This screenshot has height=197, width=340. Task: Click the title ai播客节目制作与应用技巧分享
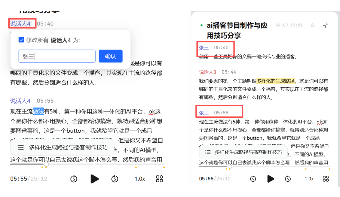pyautogui.click(x=237, y=30)
